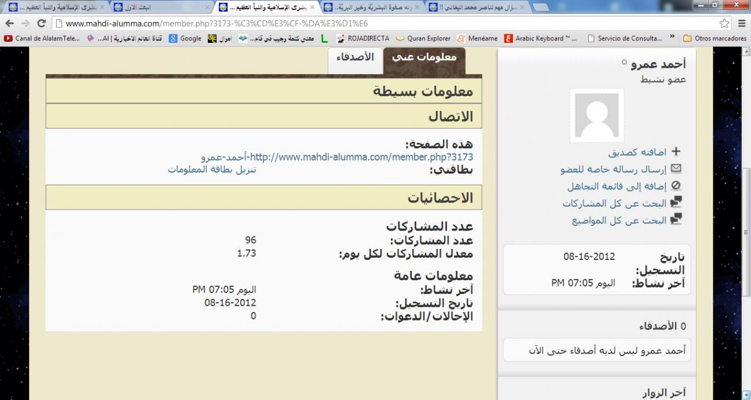Open the Quran Explorer bookmark

point(423,38)
